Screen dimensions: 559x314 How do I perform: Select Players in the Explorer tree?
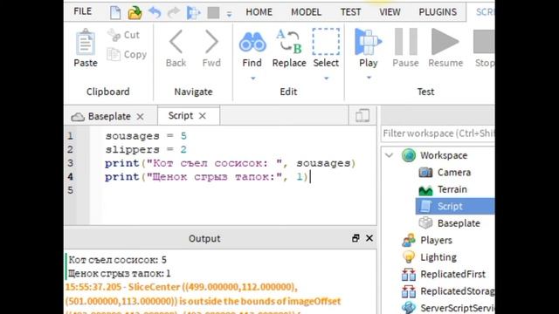point(436,241)
